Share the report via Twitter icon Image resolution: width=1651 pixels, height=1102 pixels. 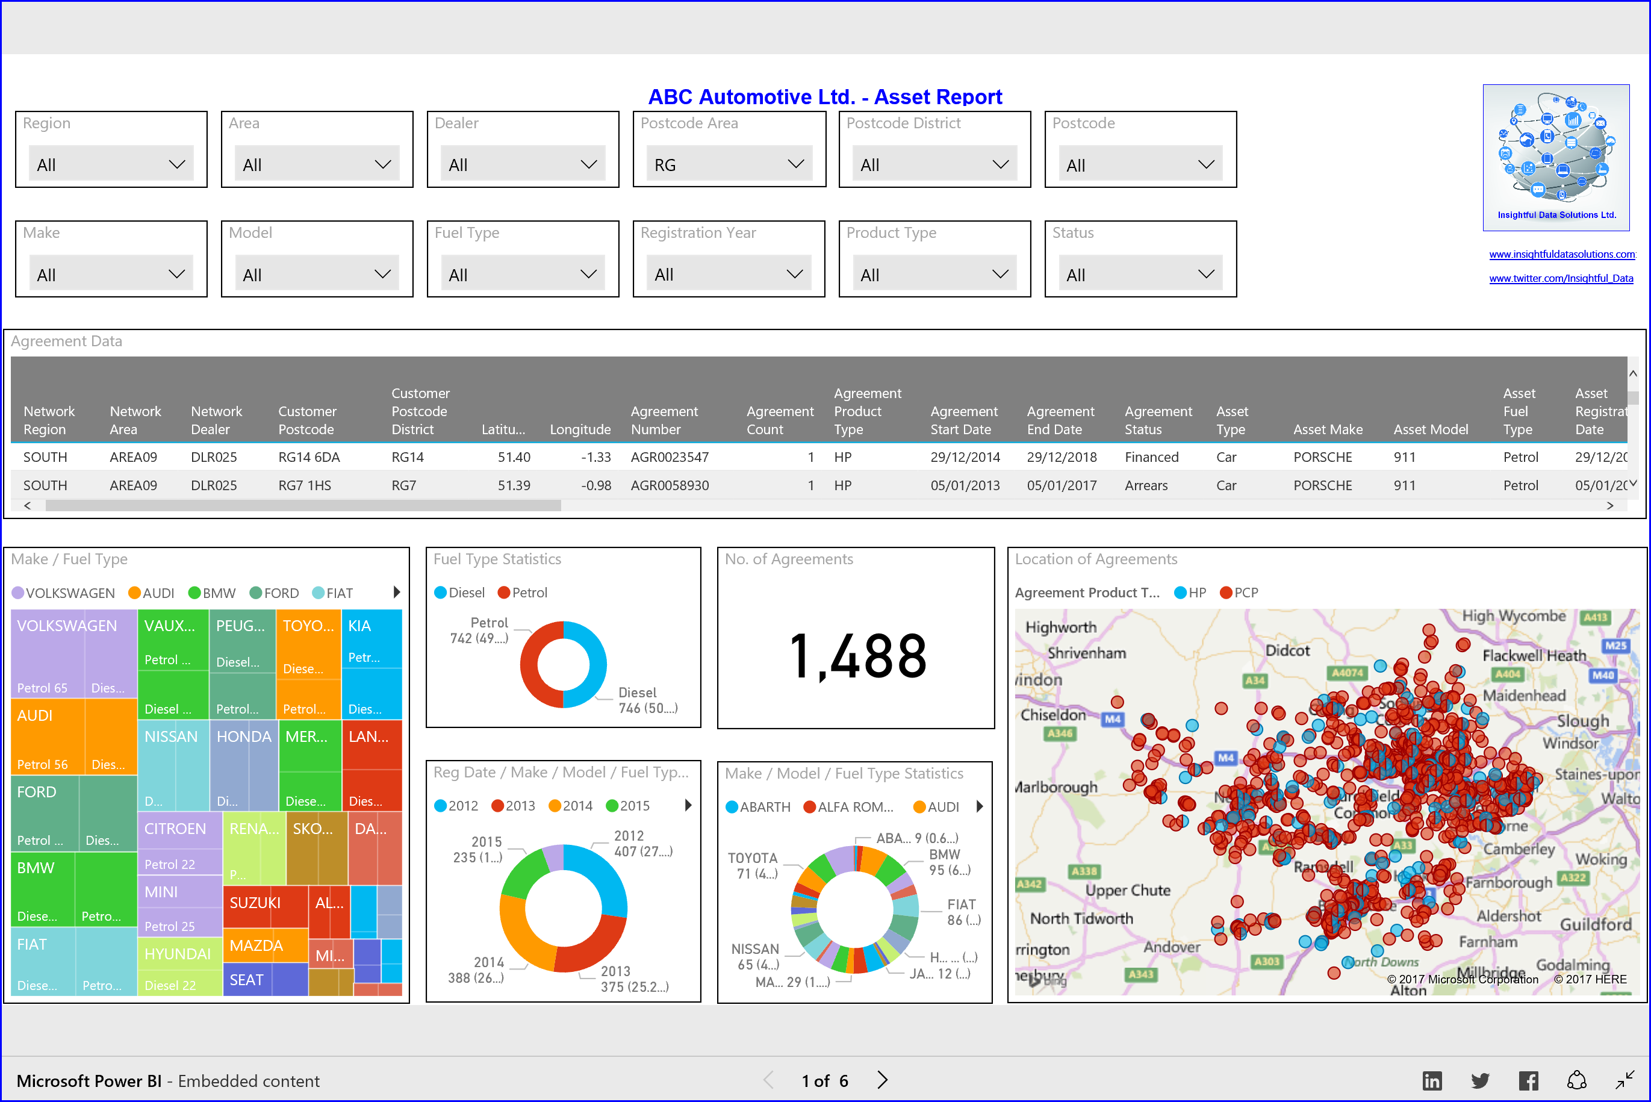click(x=1480, y=1080)
